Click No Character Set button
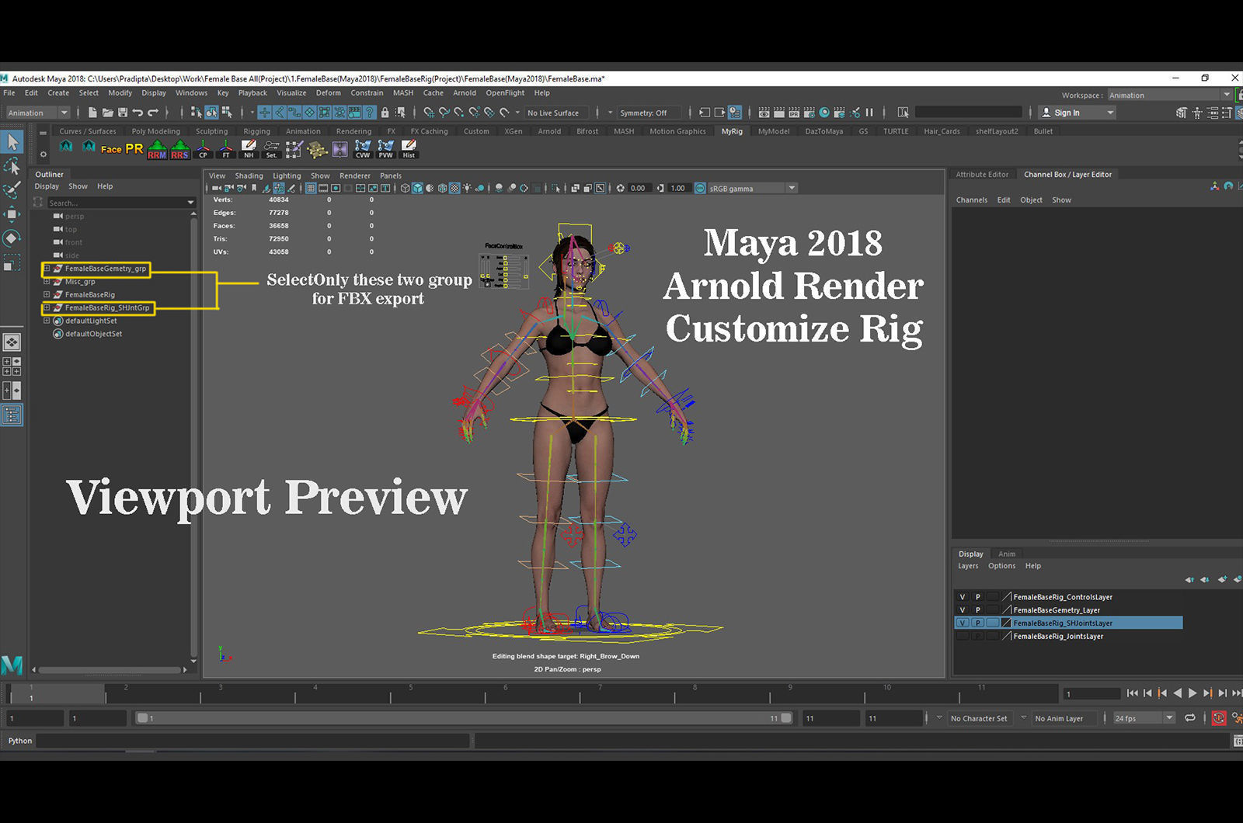The image size is (1243, 823). [x=979, y=718]
